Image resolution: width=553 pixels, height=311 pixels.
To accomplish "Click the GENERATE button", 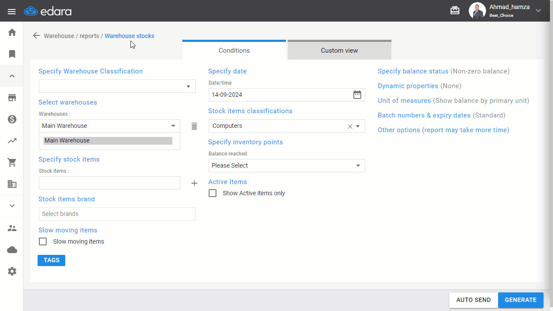I will 521,300.
